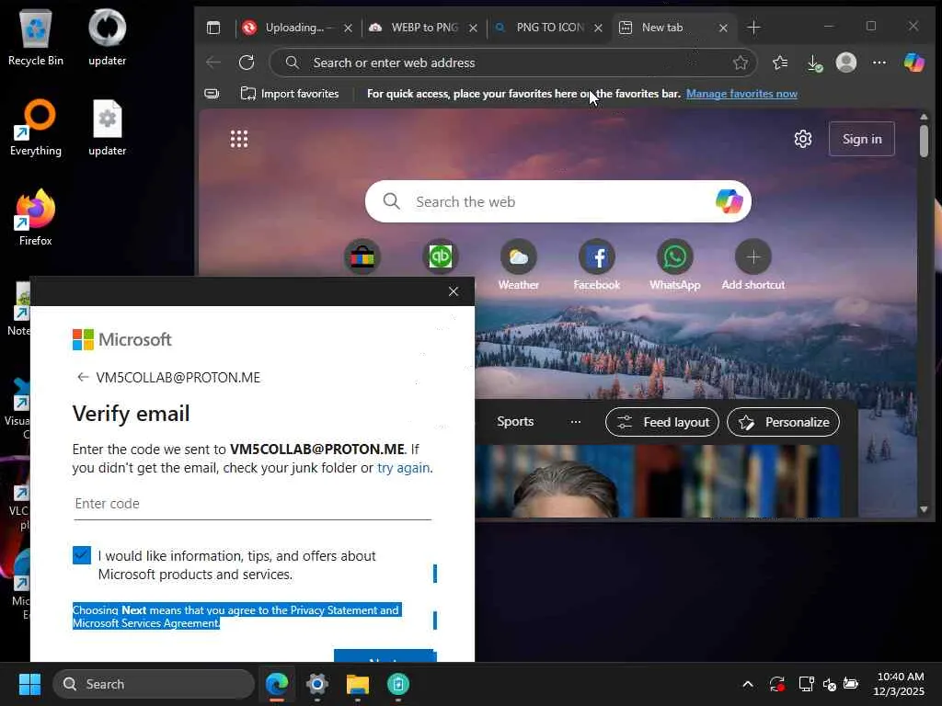Switch to the Uploading tab

pos(293,28)
